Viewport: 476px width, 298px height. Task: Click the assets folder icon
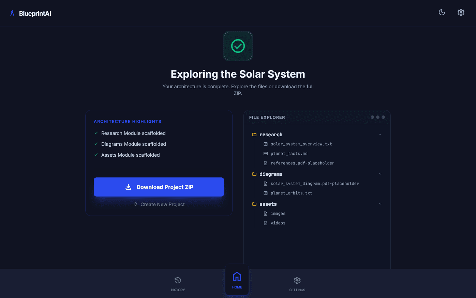click(254, 204)
